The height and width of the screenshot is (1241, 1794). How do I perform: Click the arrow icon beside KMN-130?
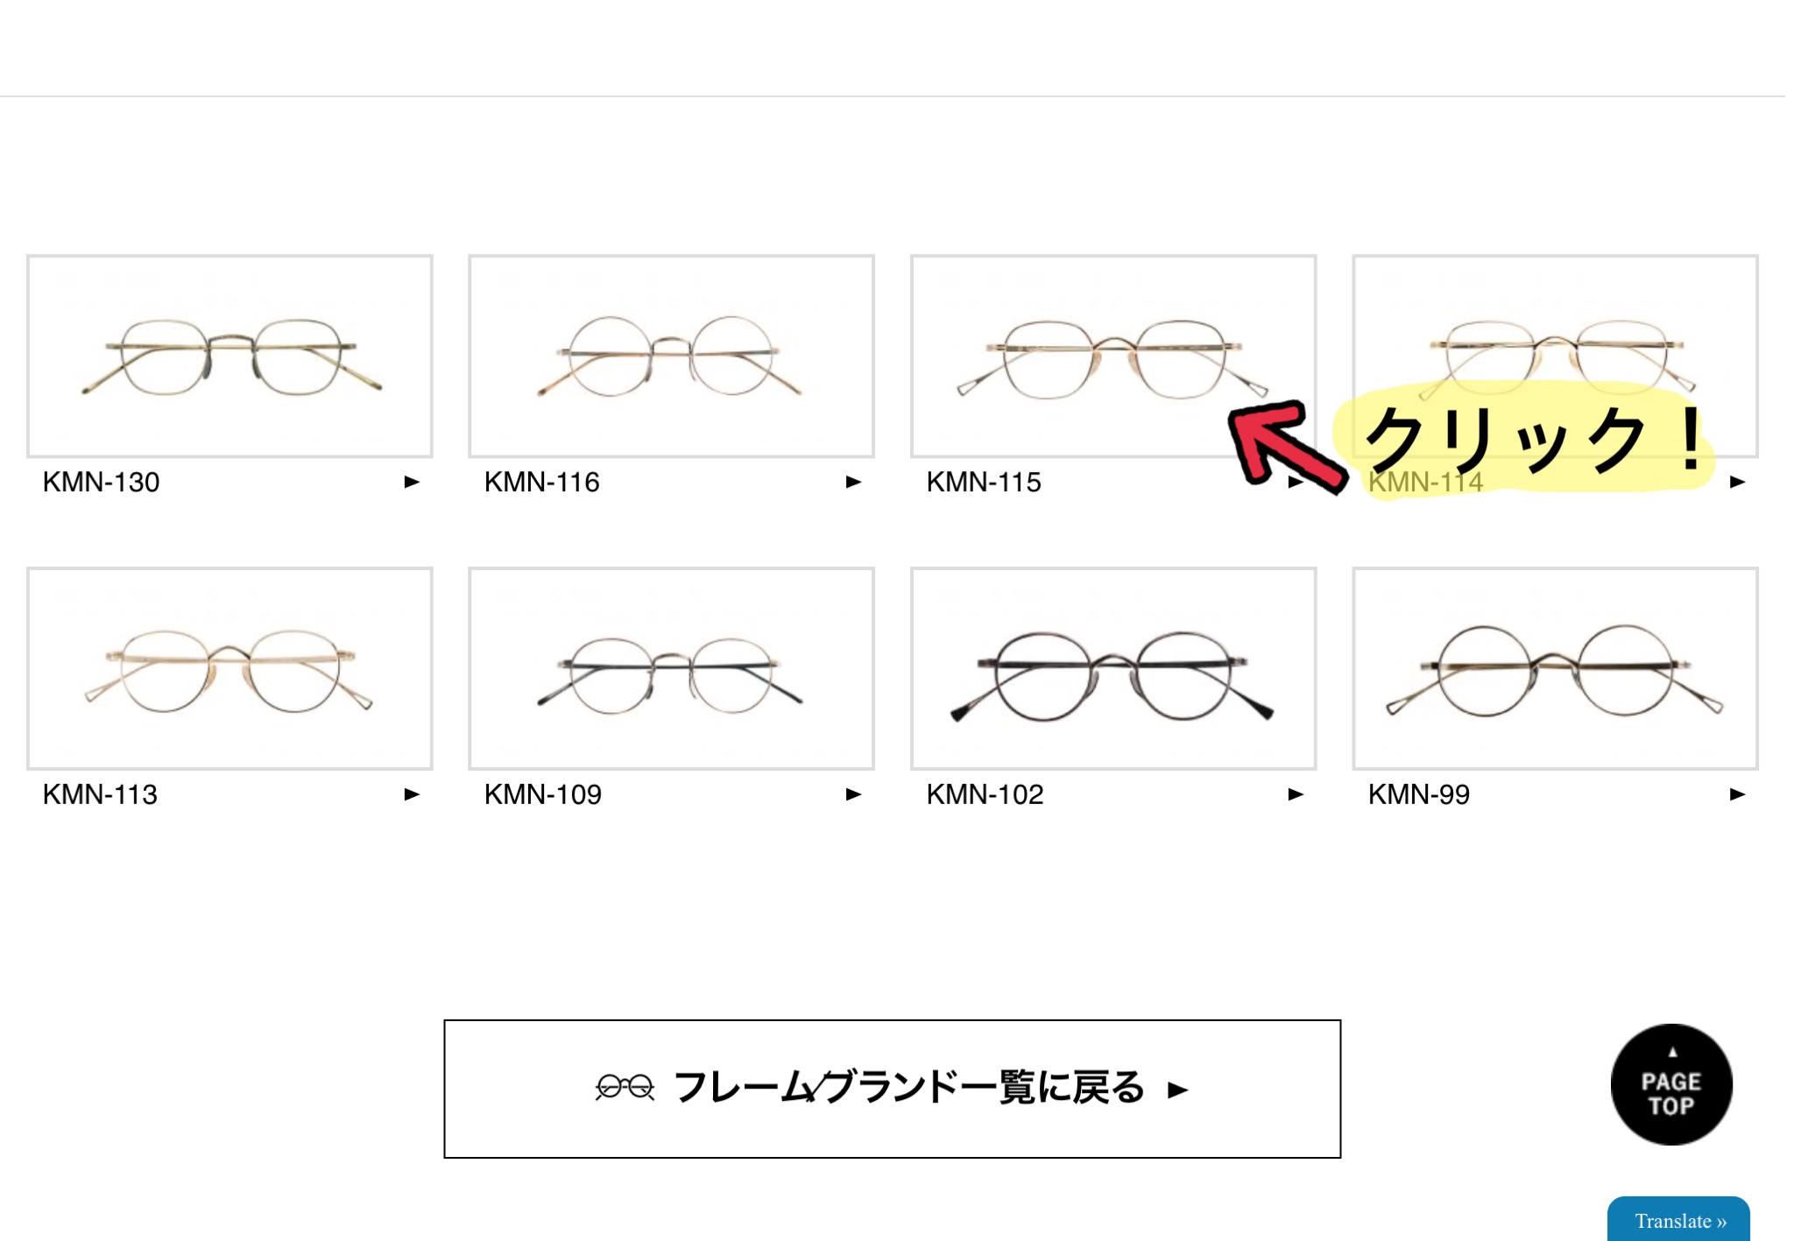tap(412, 482)
